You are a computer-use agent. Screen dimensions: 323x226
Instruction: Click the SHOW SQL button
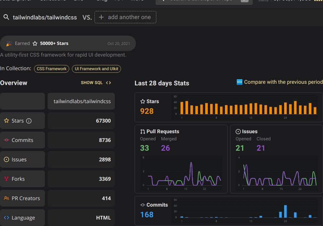(x=96, y=82)
